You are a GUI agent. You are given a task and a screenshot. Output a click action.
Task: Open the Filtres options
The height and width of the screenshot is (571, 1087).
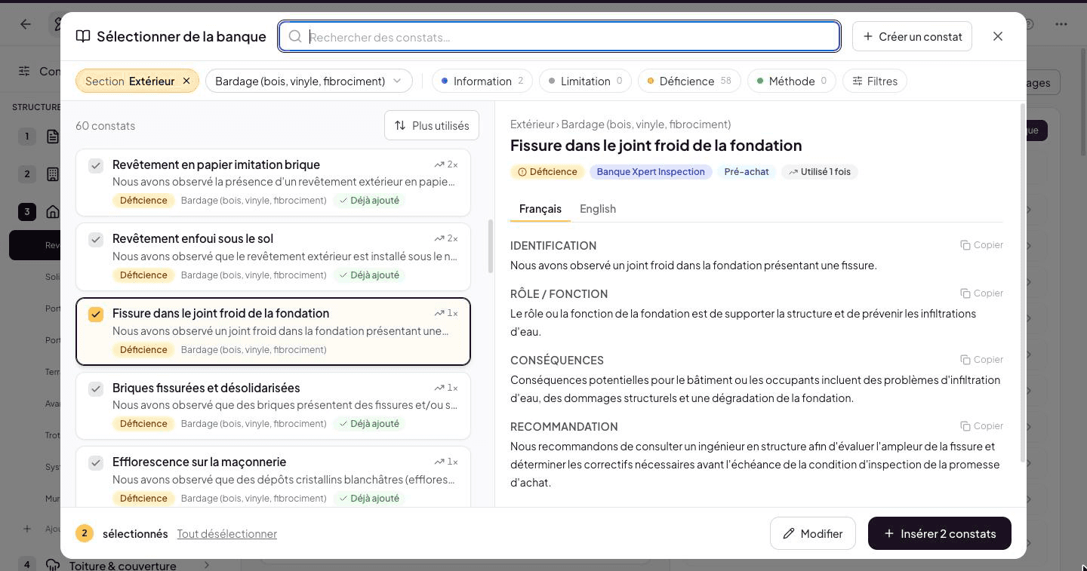tap(875, 81)
